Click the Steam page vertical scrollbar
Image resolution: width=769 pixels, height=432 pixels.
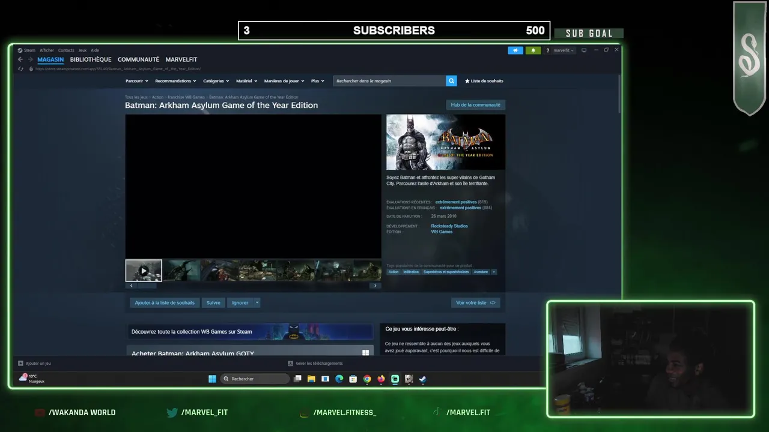tap(619, 93)
